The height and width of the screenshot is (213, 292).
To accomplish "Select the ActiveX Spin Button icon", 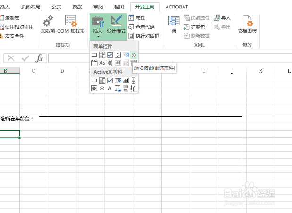I will tap(94, 89).
